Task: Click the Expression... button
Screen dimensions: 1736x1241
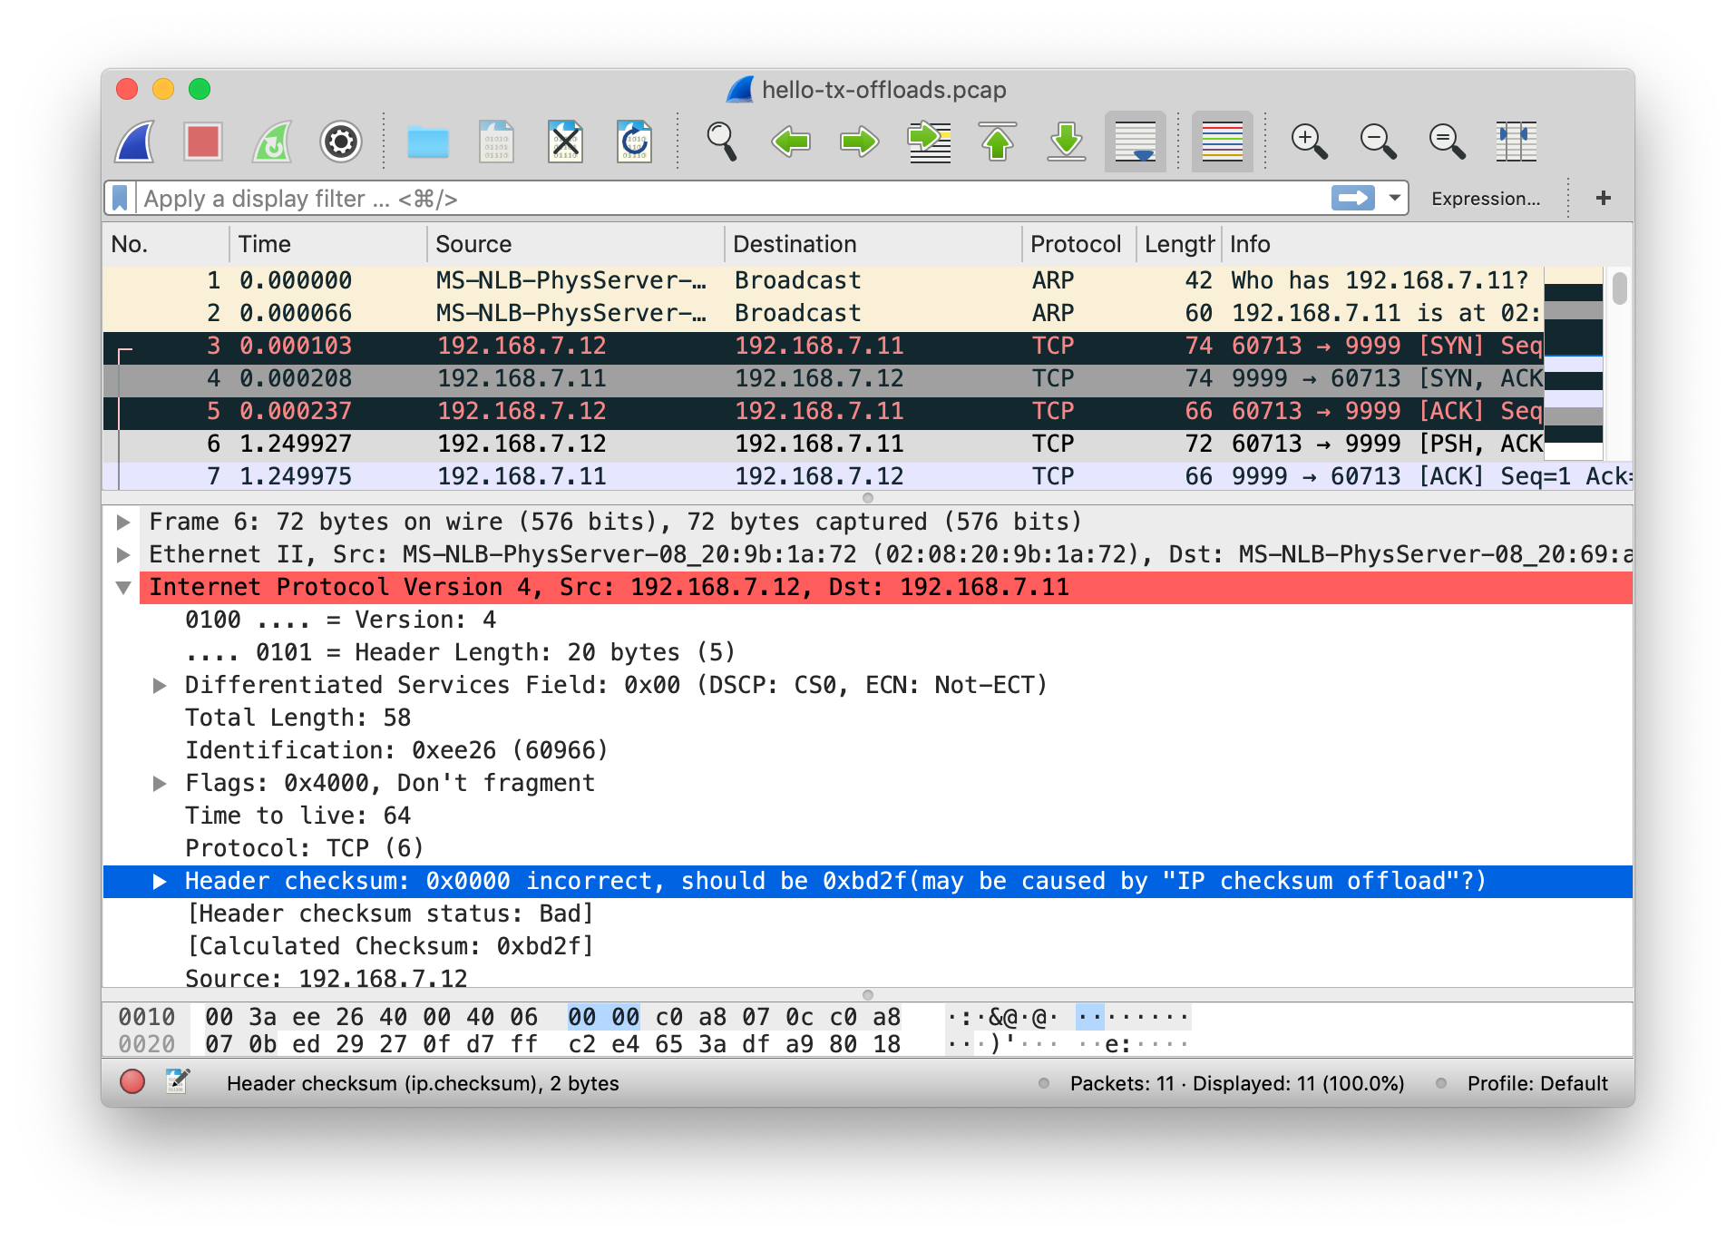Action: (x=1485, y=199)
